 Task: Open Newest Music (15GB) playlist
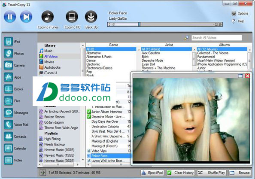(59, 155)
